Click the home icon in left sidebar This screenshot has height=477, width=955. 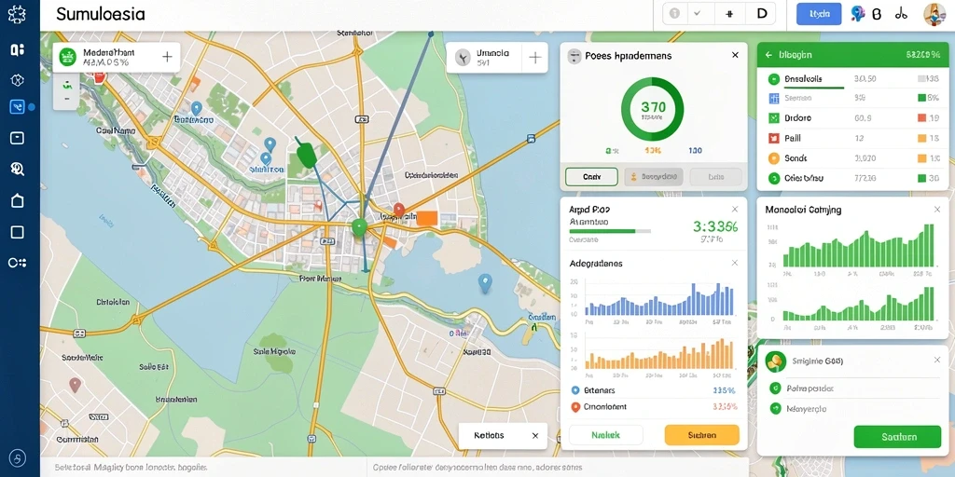coord(17,201)
